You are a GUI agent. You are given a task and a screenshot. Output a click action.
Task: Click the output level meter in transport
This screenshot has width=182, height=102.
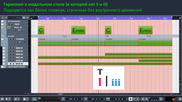click(171, 99)
